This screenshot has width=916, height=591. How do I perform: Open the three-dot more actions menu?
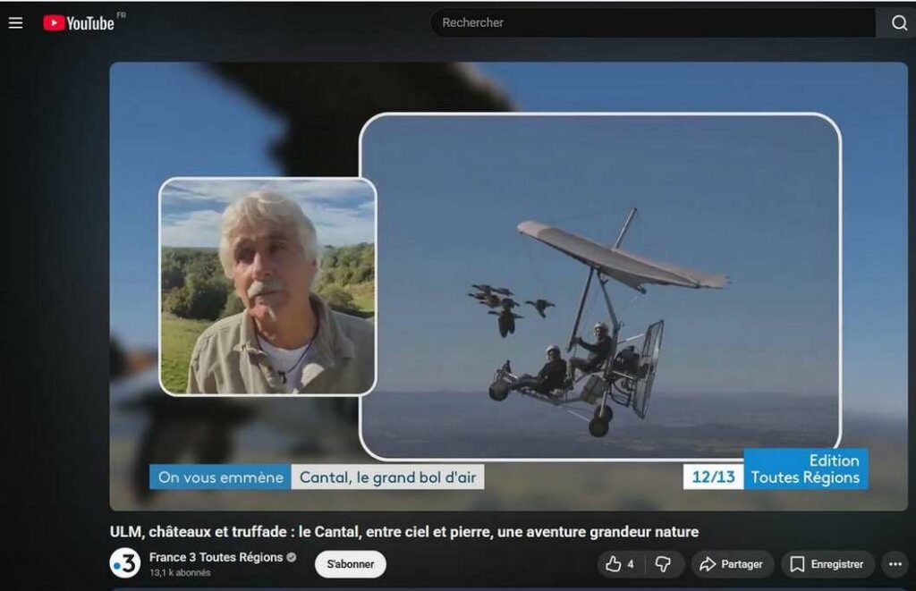coord(895,564)
